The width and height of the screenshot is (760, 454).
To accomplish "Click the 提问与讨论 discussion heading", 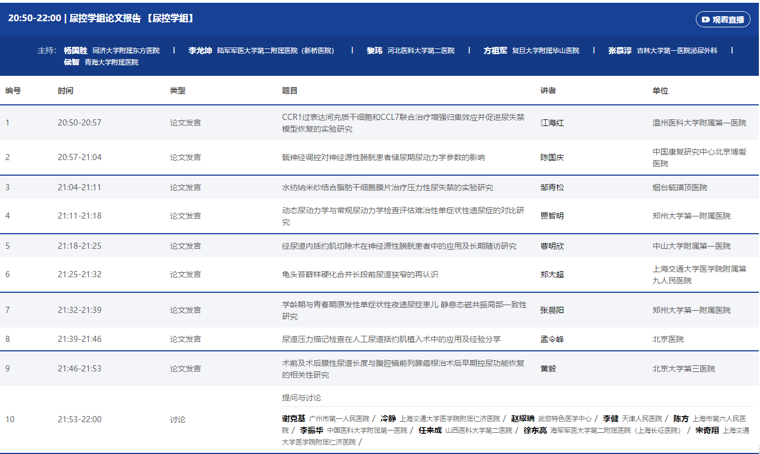I will pos(301,398).
